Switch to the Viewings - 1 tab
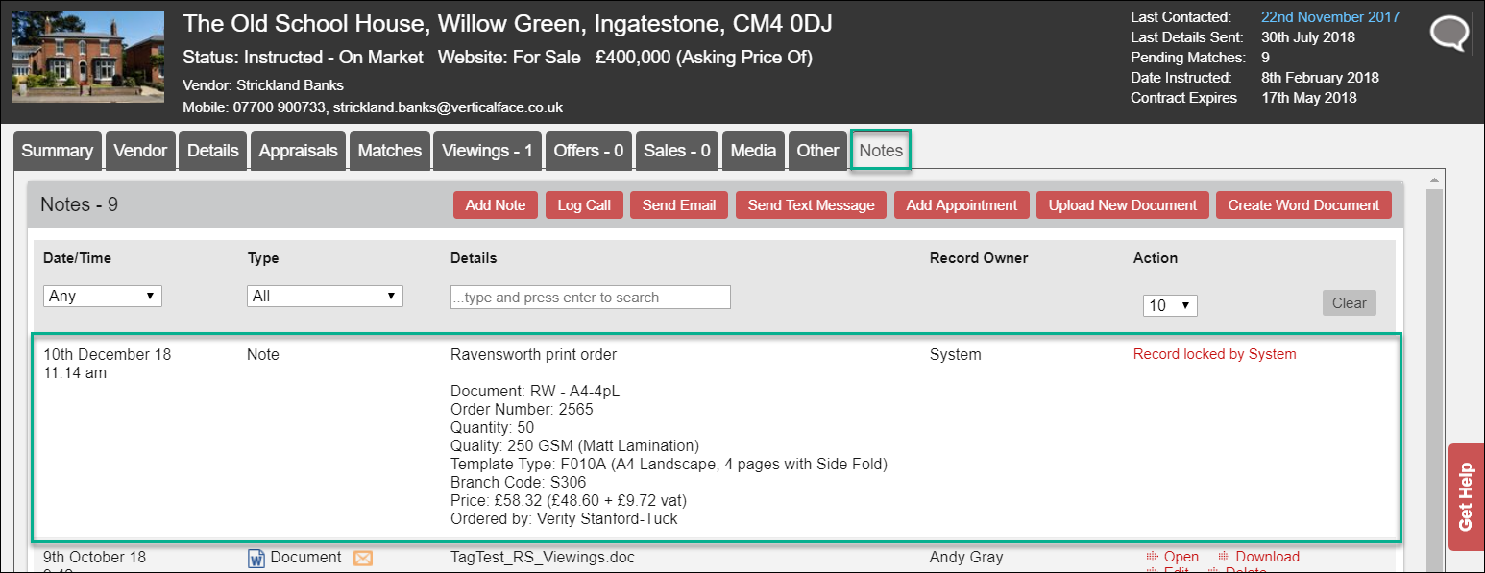The height and width of the screenshot is (573, 1485). coord(488,151)
